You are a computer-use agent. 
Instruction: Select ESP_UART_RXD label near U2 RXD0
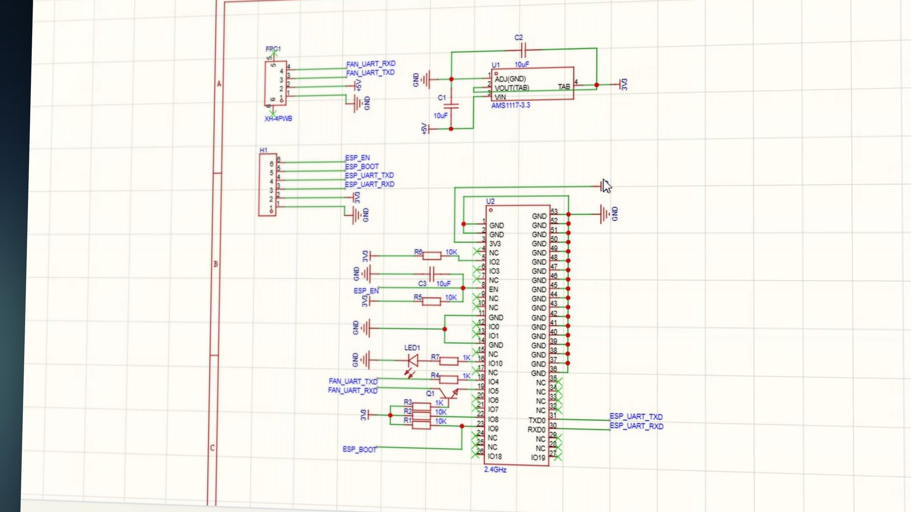(x=636, y=426)
